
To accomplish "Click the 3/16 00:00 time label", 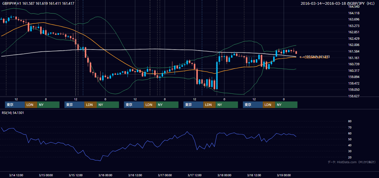I will tap(105, 175).
